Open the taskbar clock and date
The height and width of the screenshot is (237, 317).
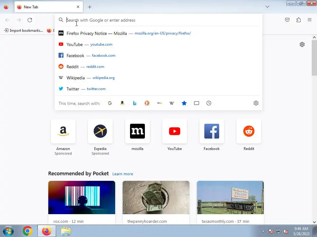(301, 231)
